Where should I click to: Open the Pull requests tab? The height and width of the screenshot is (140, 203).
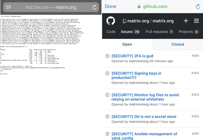(159, 32)
